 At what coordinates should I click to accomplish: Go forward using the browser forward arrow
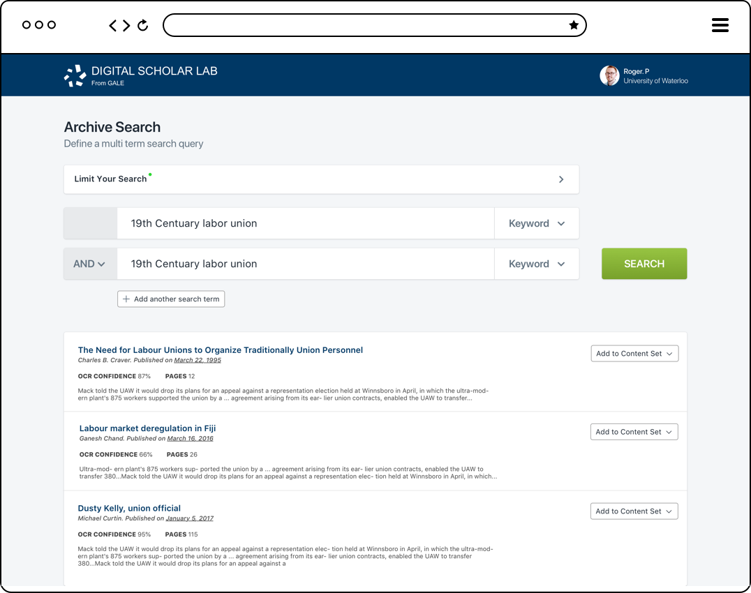coord(126,26)
